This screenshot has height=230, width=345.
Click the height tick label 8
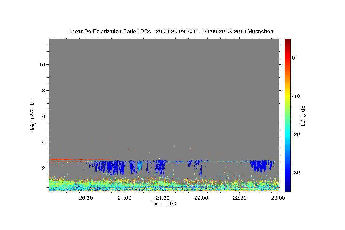(43, 90)
